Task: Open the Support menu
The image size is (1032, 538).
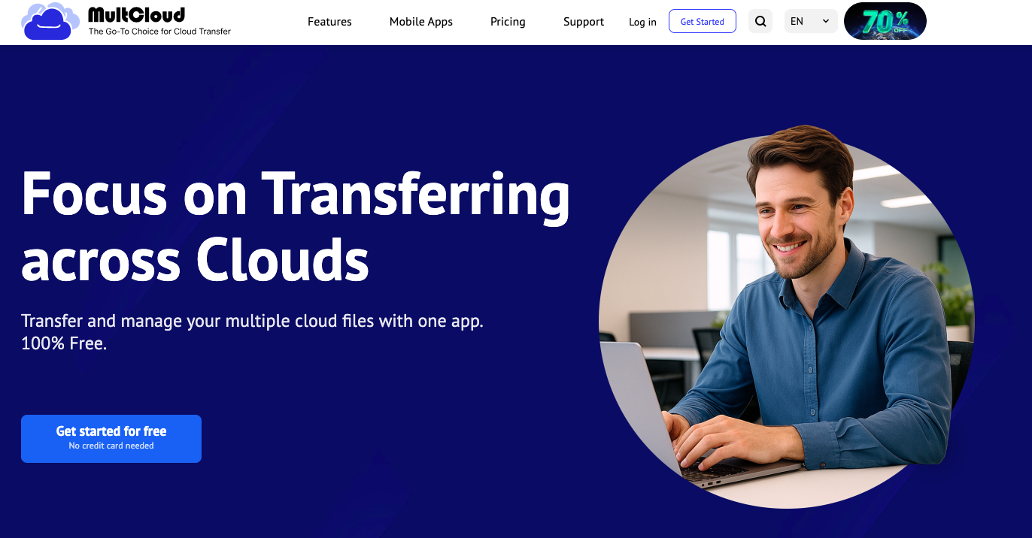Action: click(x=583, y=22)
